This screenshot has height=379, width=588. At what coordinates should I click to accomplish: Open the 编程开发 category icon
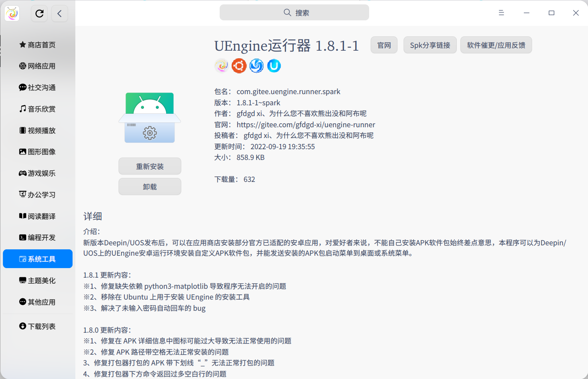[x=23, y=237]
